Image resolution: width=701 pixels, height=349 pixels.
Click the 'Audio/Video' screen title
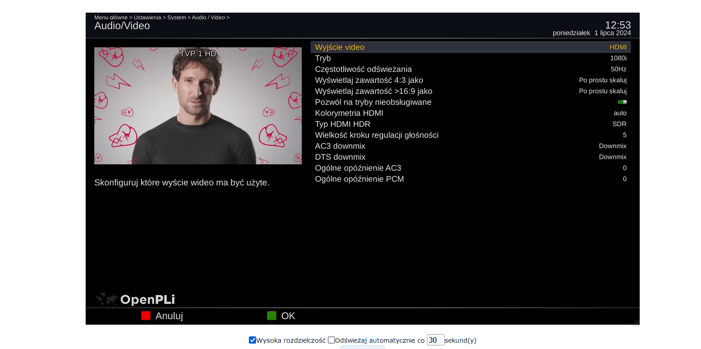click(122, 26)
